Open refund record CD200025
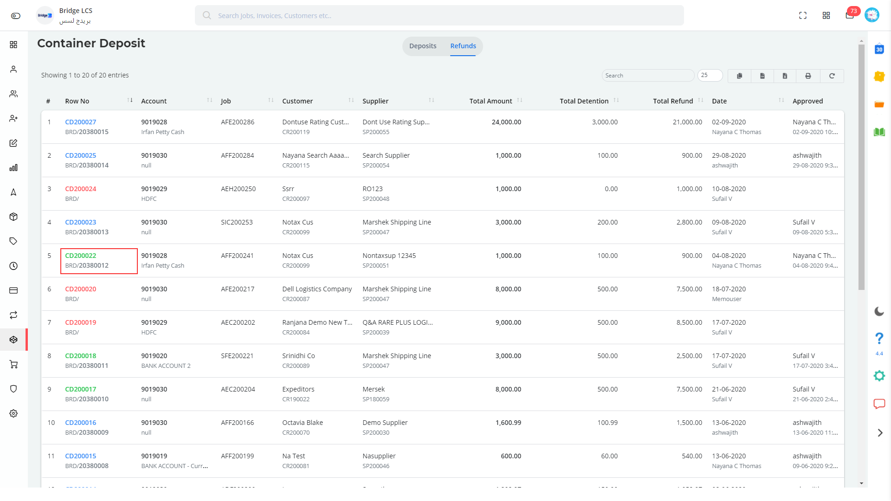The width and height of the screenshot is (891, 501). point(81,155)
